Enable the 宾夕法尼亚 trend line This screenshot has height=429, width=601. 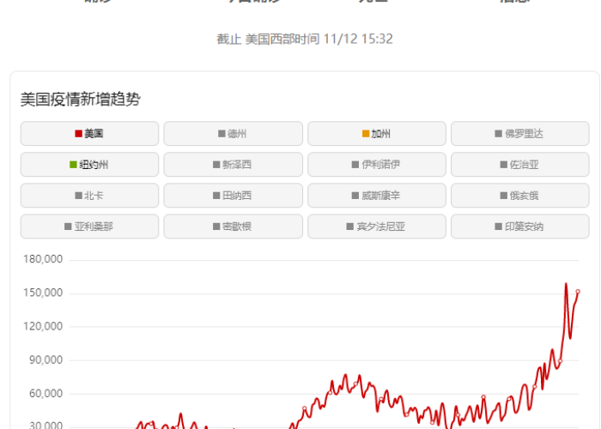tap(377, 227)
